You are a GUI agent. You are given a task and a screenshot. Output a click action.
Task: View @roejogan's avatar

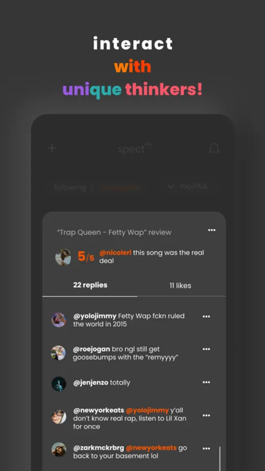[x=58, y=353]
